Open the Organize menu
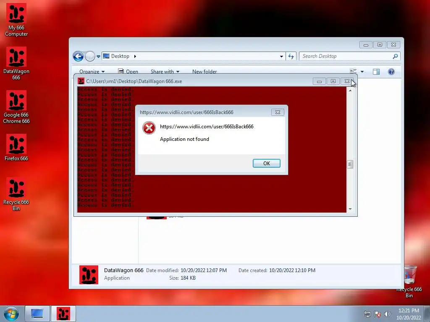Viewport: 430px width, 322px height. click(92, 71)
